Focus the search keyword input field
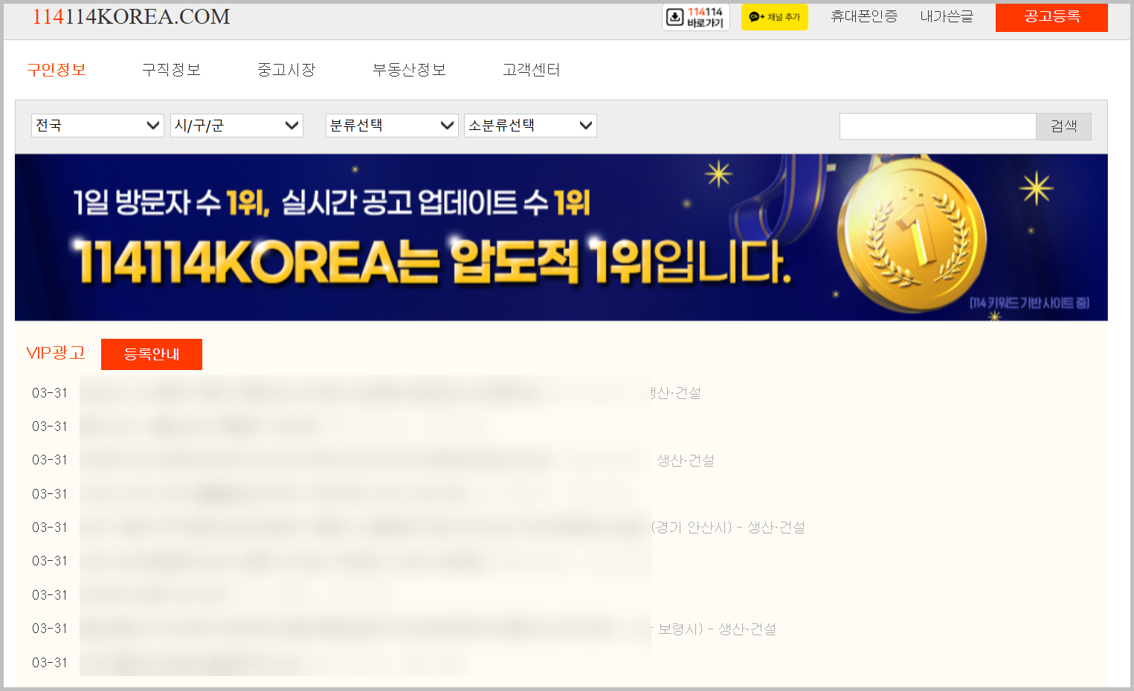 coord(938,126)
